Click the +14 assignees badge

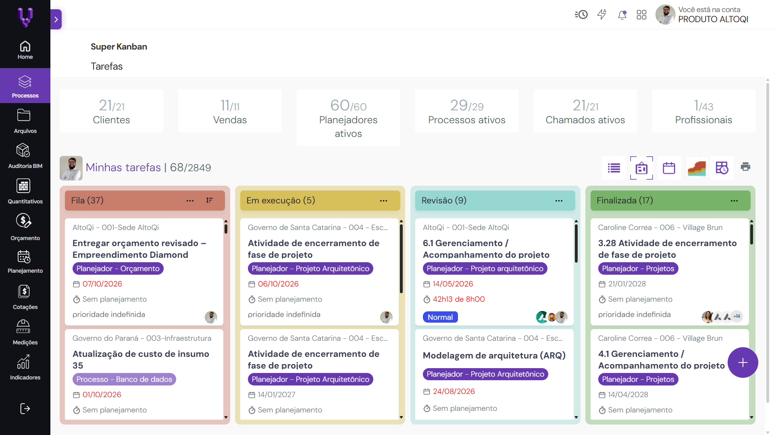[x=737, y=317]
